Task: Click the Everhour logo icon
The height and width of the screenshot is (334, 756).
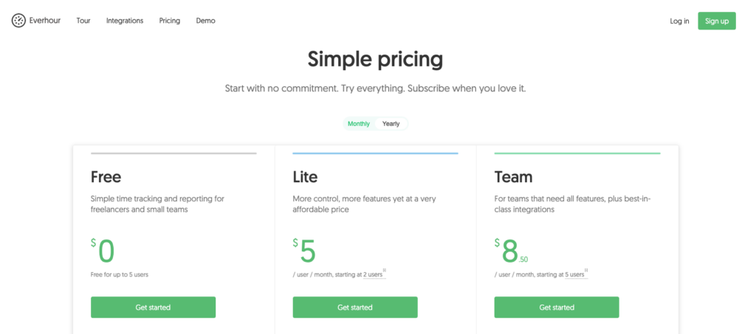Action: click(18, 21)
